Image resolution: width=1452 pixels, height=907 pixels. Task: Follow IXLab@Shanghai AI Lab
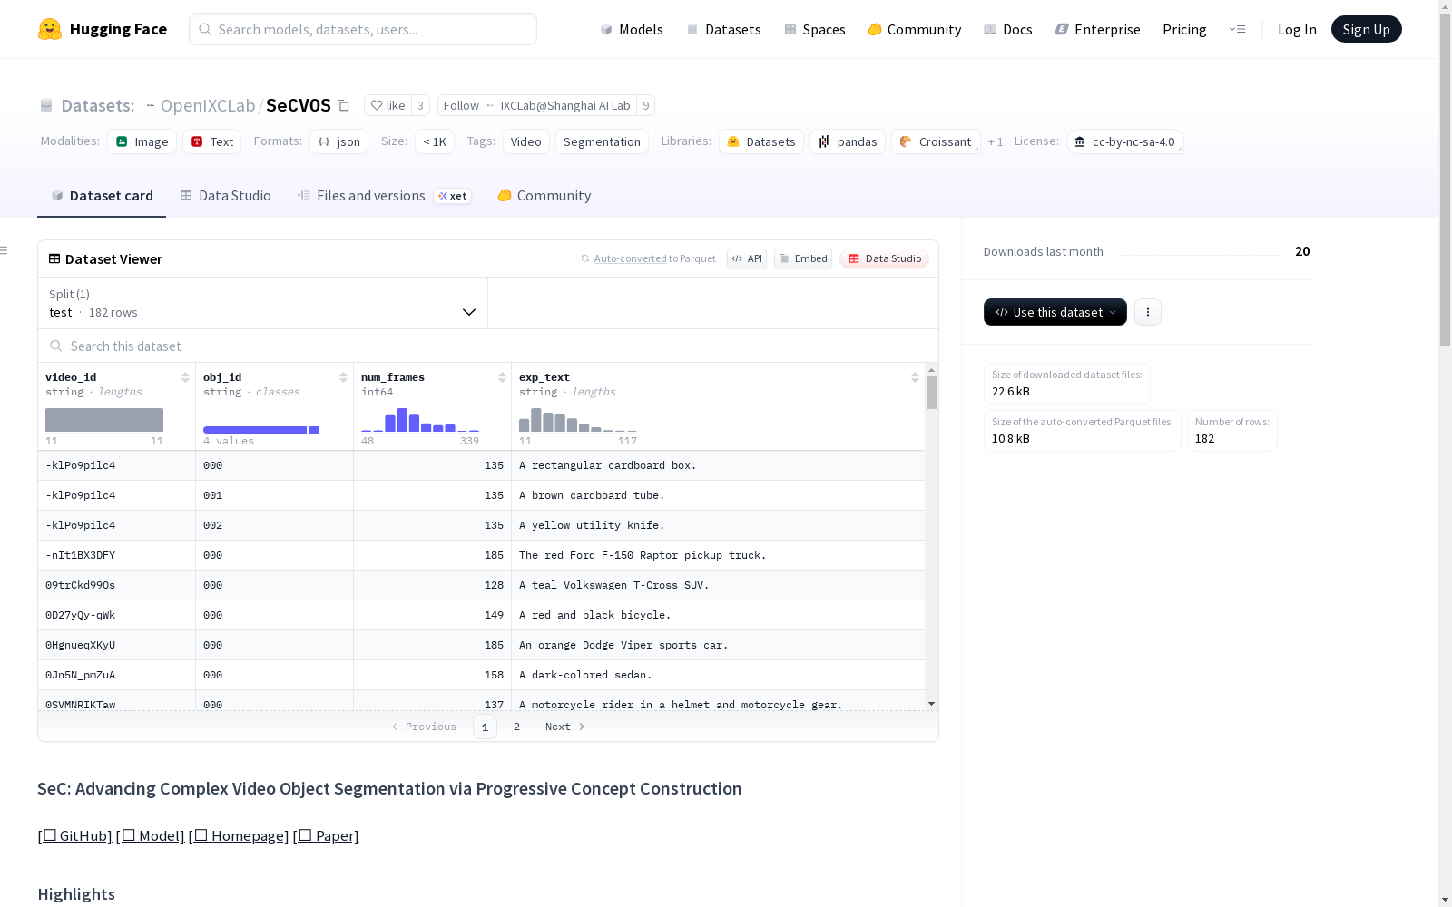(537, 105)
